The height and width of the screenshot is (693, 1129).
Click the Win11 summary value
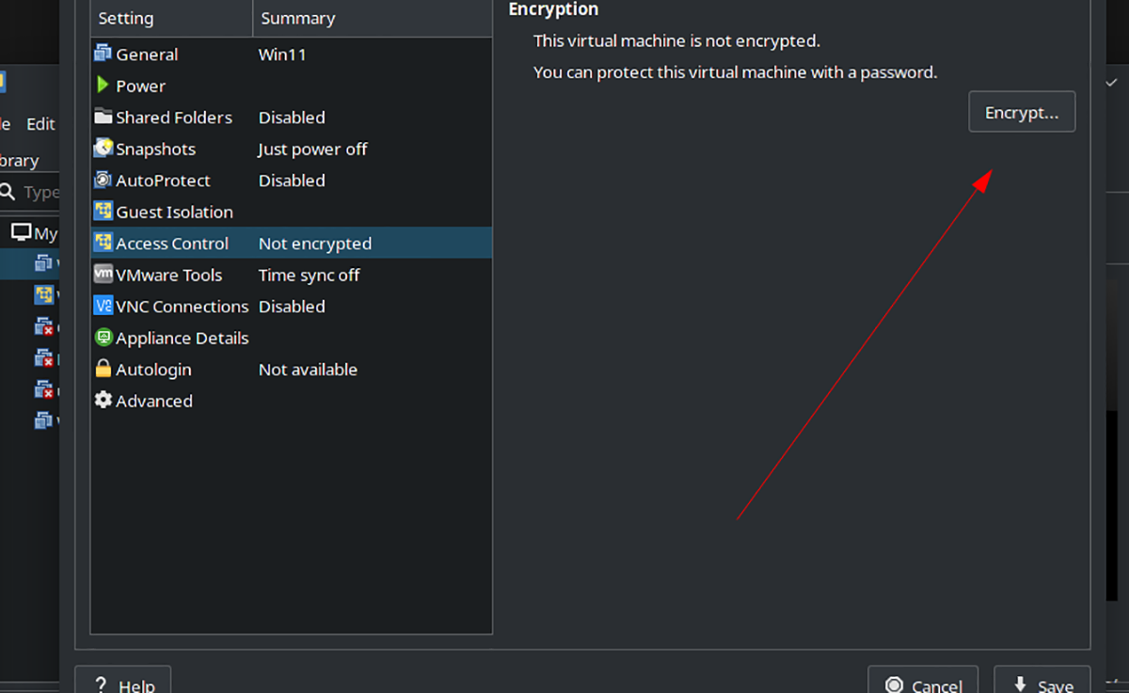pyautogui.click(x=282, y=55)
